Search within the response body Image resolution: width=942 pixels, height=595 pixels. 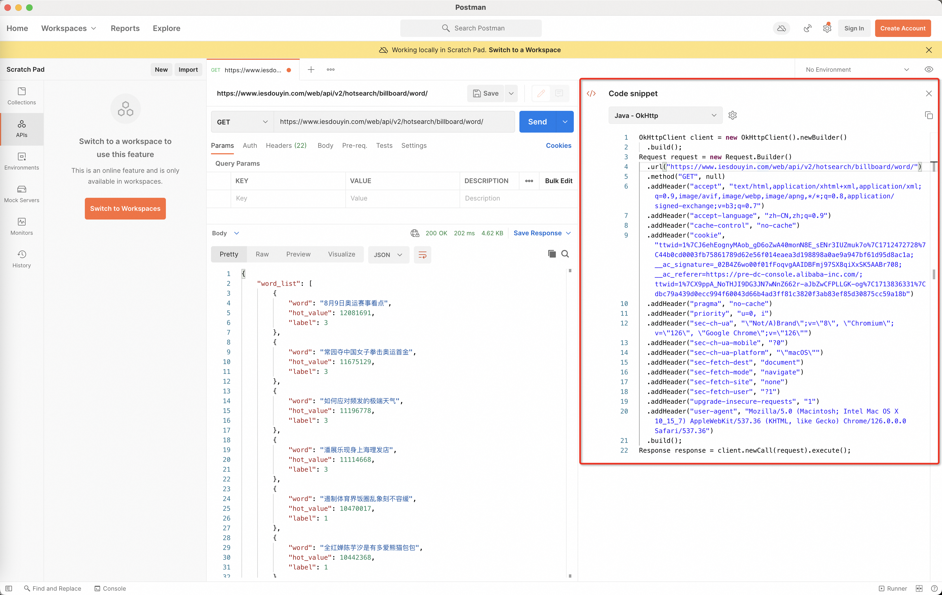[565, 254]
